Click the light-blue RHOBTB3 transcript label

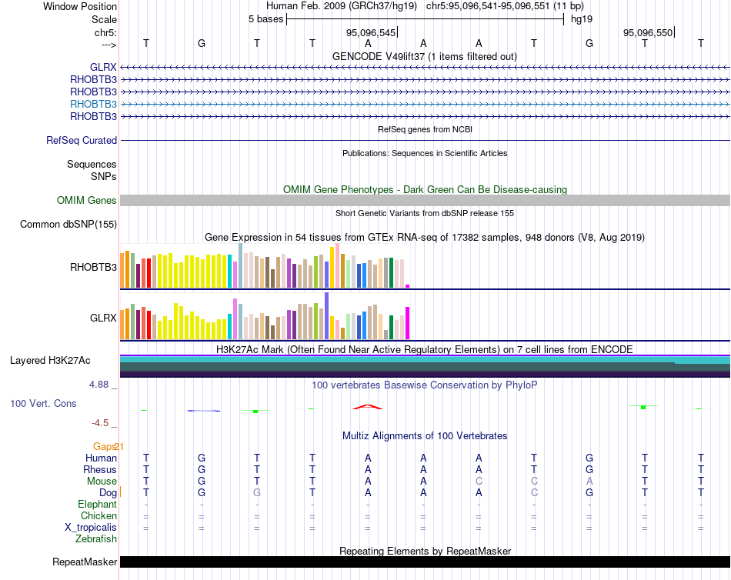click(x=93, y=104)
